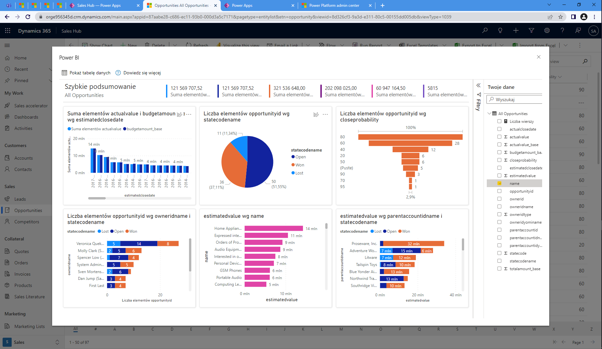The width and height of the screenshot is (602, 349).
Task: Click the share page icon in address bar
Action: 550,17
